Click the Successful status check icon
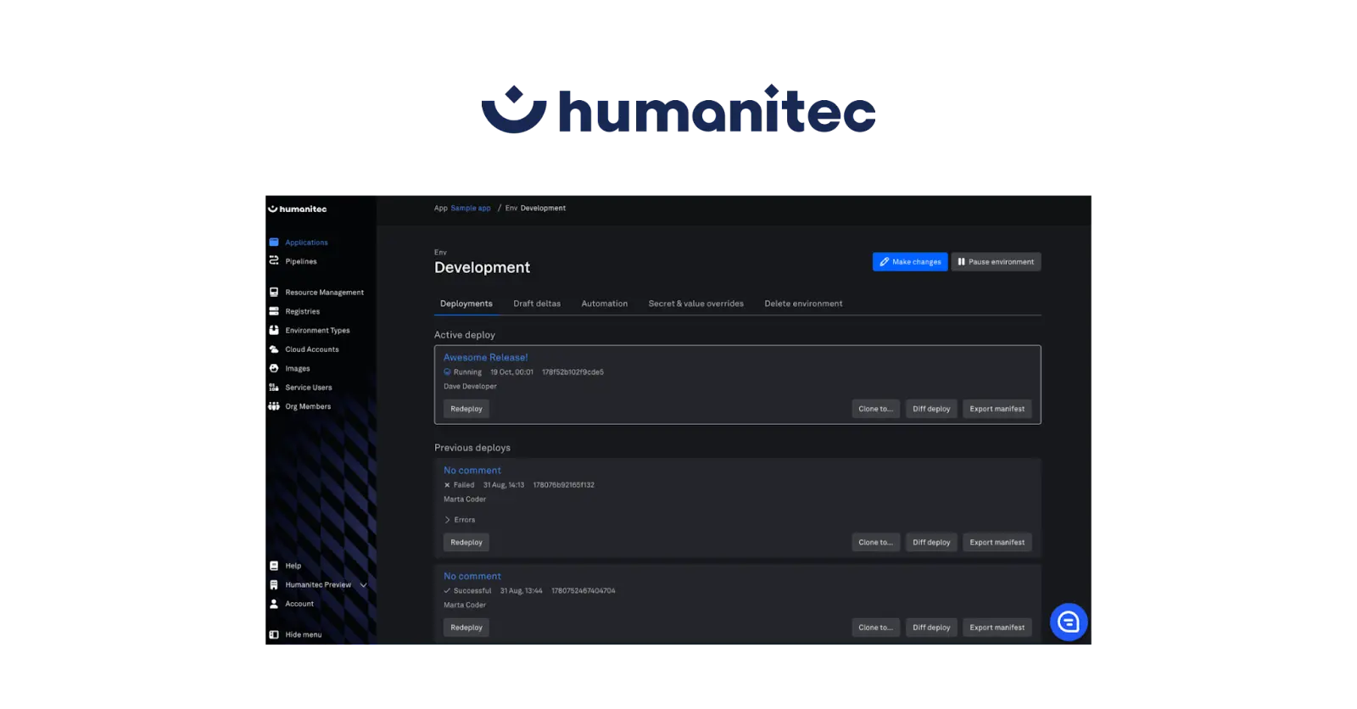 click(x=447, y=590)
